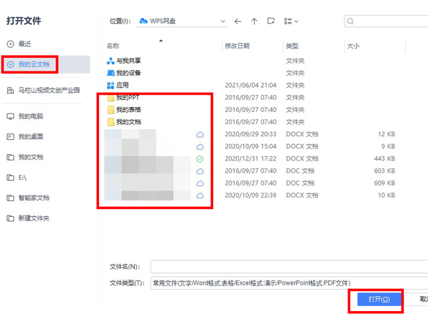428x321 pixels.
Task: Open the view mode options menu
Action: (x=291, y=21)
